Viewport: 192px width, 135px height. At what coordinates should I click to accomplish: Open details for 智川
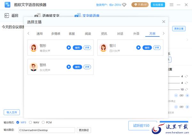(157, 47)
